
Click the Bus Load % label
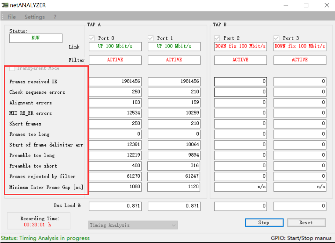click(67, 205)
